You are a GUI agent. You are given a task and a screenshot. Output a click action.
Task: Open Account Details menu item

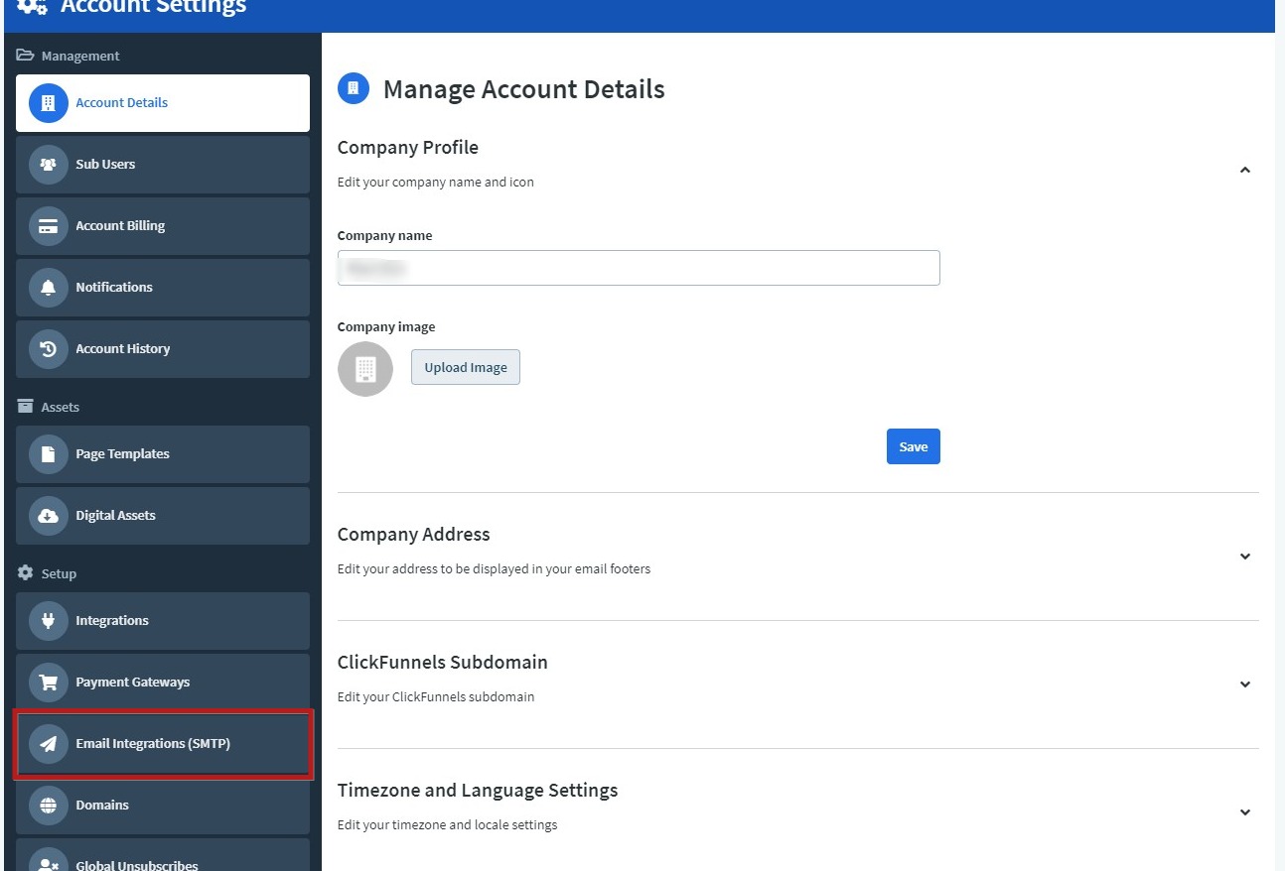(163, 103)
